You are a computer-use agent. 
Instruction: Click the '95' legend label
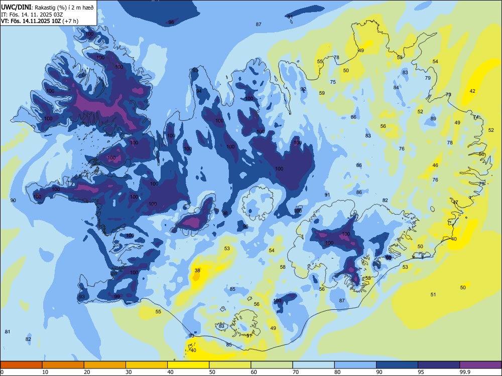(x=421, y=372)
